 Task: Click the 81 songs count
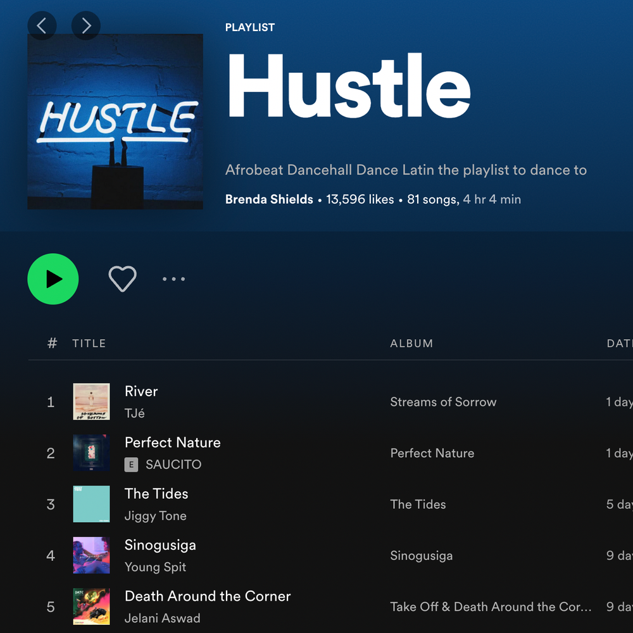coord(432,199)
